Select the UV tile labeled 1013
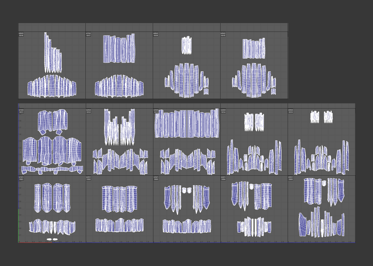The width and height of the screenshot is (373, 266). (186, 142)
